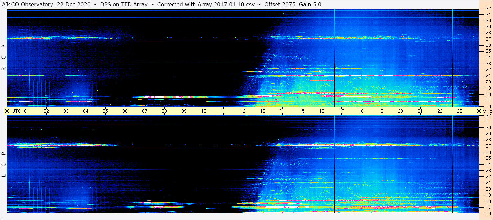Click the 30 MHz label of RCP panel

pyautogui.click(x=488, y=21)
